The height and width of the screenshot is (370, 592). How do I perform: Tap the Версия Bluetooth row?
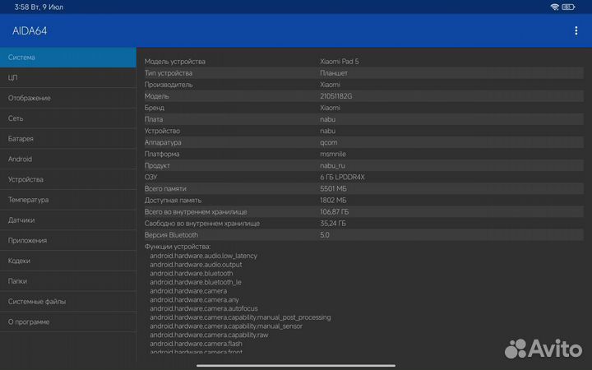tap(362, 235)
